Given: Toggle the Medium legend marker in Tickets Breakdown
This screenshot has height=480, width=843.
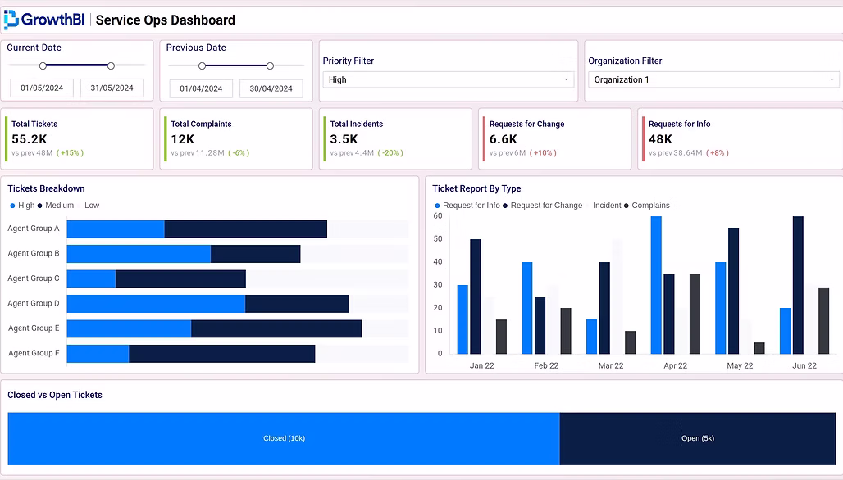Looking at the screenshot, I should (x=40, y=206).
